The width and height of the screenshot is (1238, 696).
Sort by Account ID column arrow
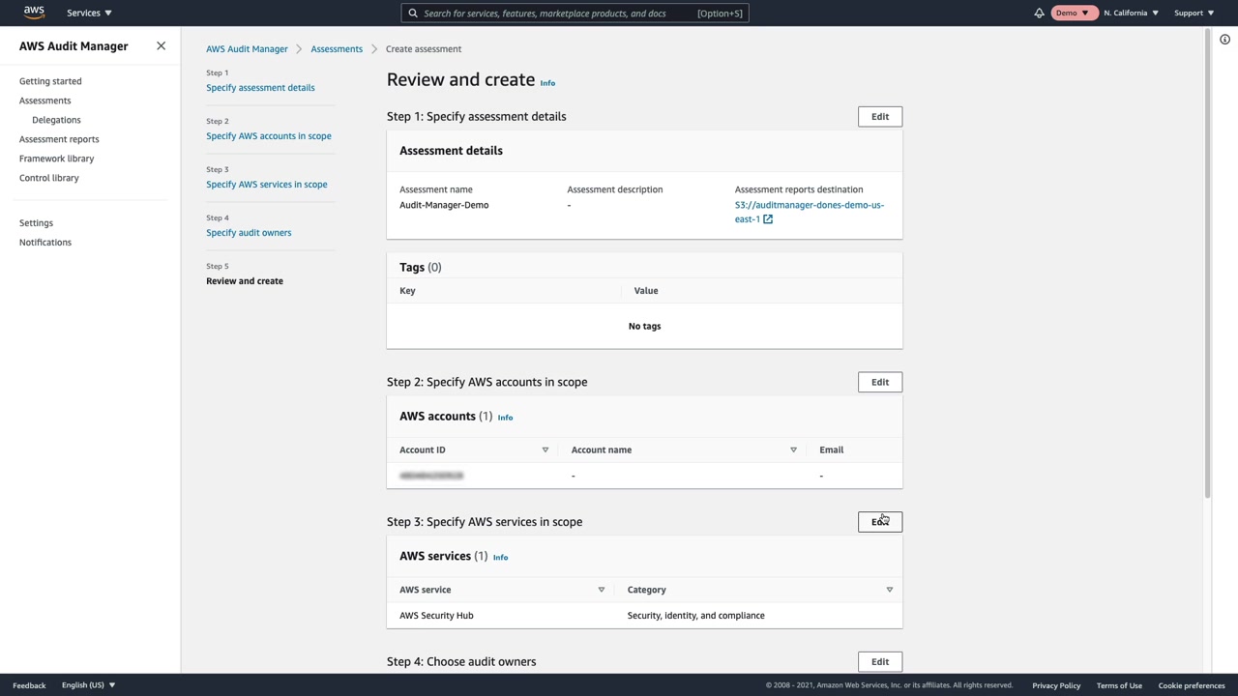[x=545, y=449]
